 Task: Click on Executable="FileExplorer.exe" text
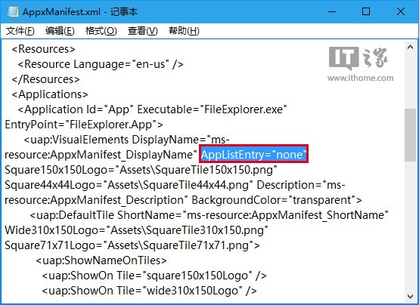pos(212,109)
